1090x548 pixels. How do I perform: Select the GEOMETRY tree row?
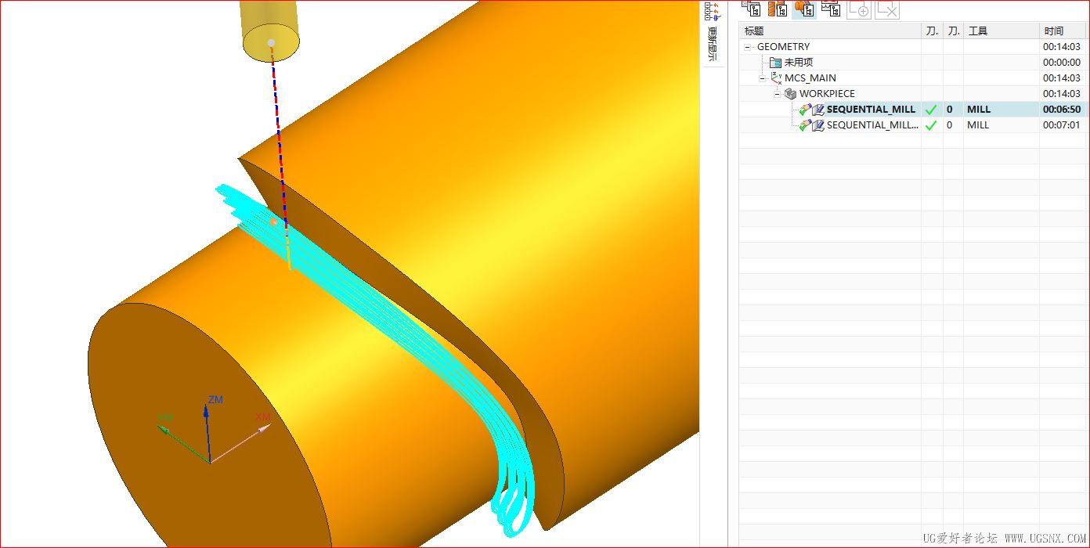913,47
